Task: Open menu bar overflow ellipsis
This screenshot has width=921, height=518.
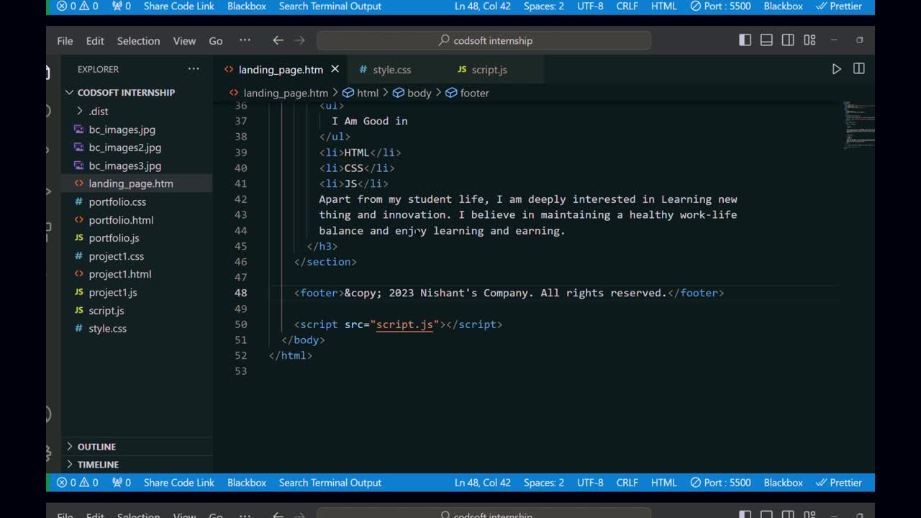Action: (245, 40)
